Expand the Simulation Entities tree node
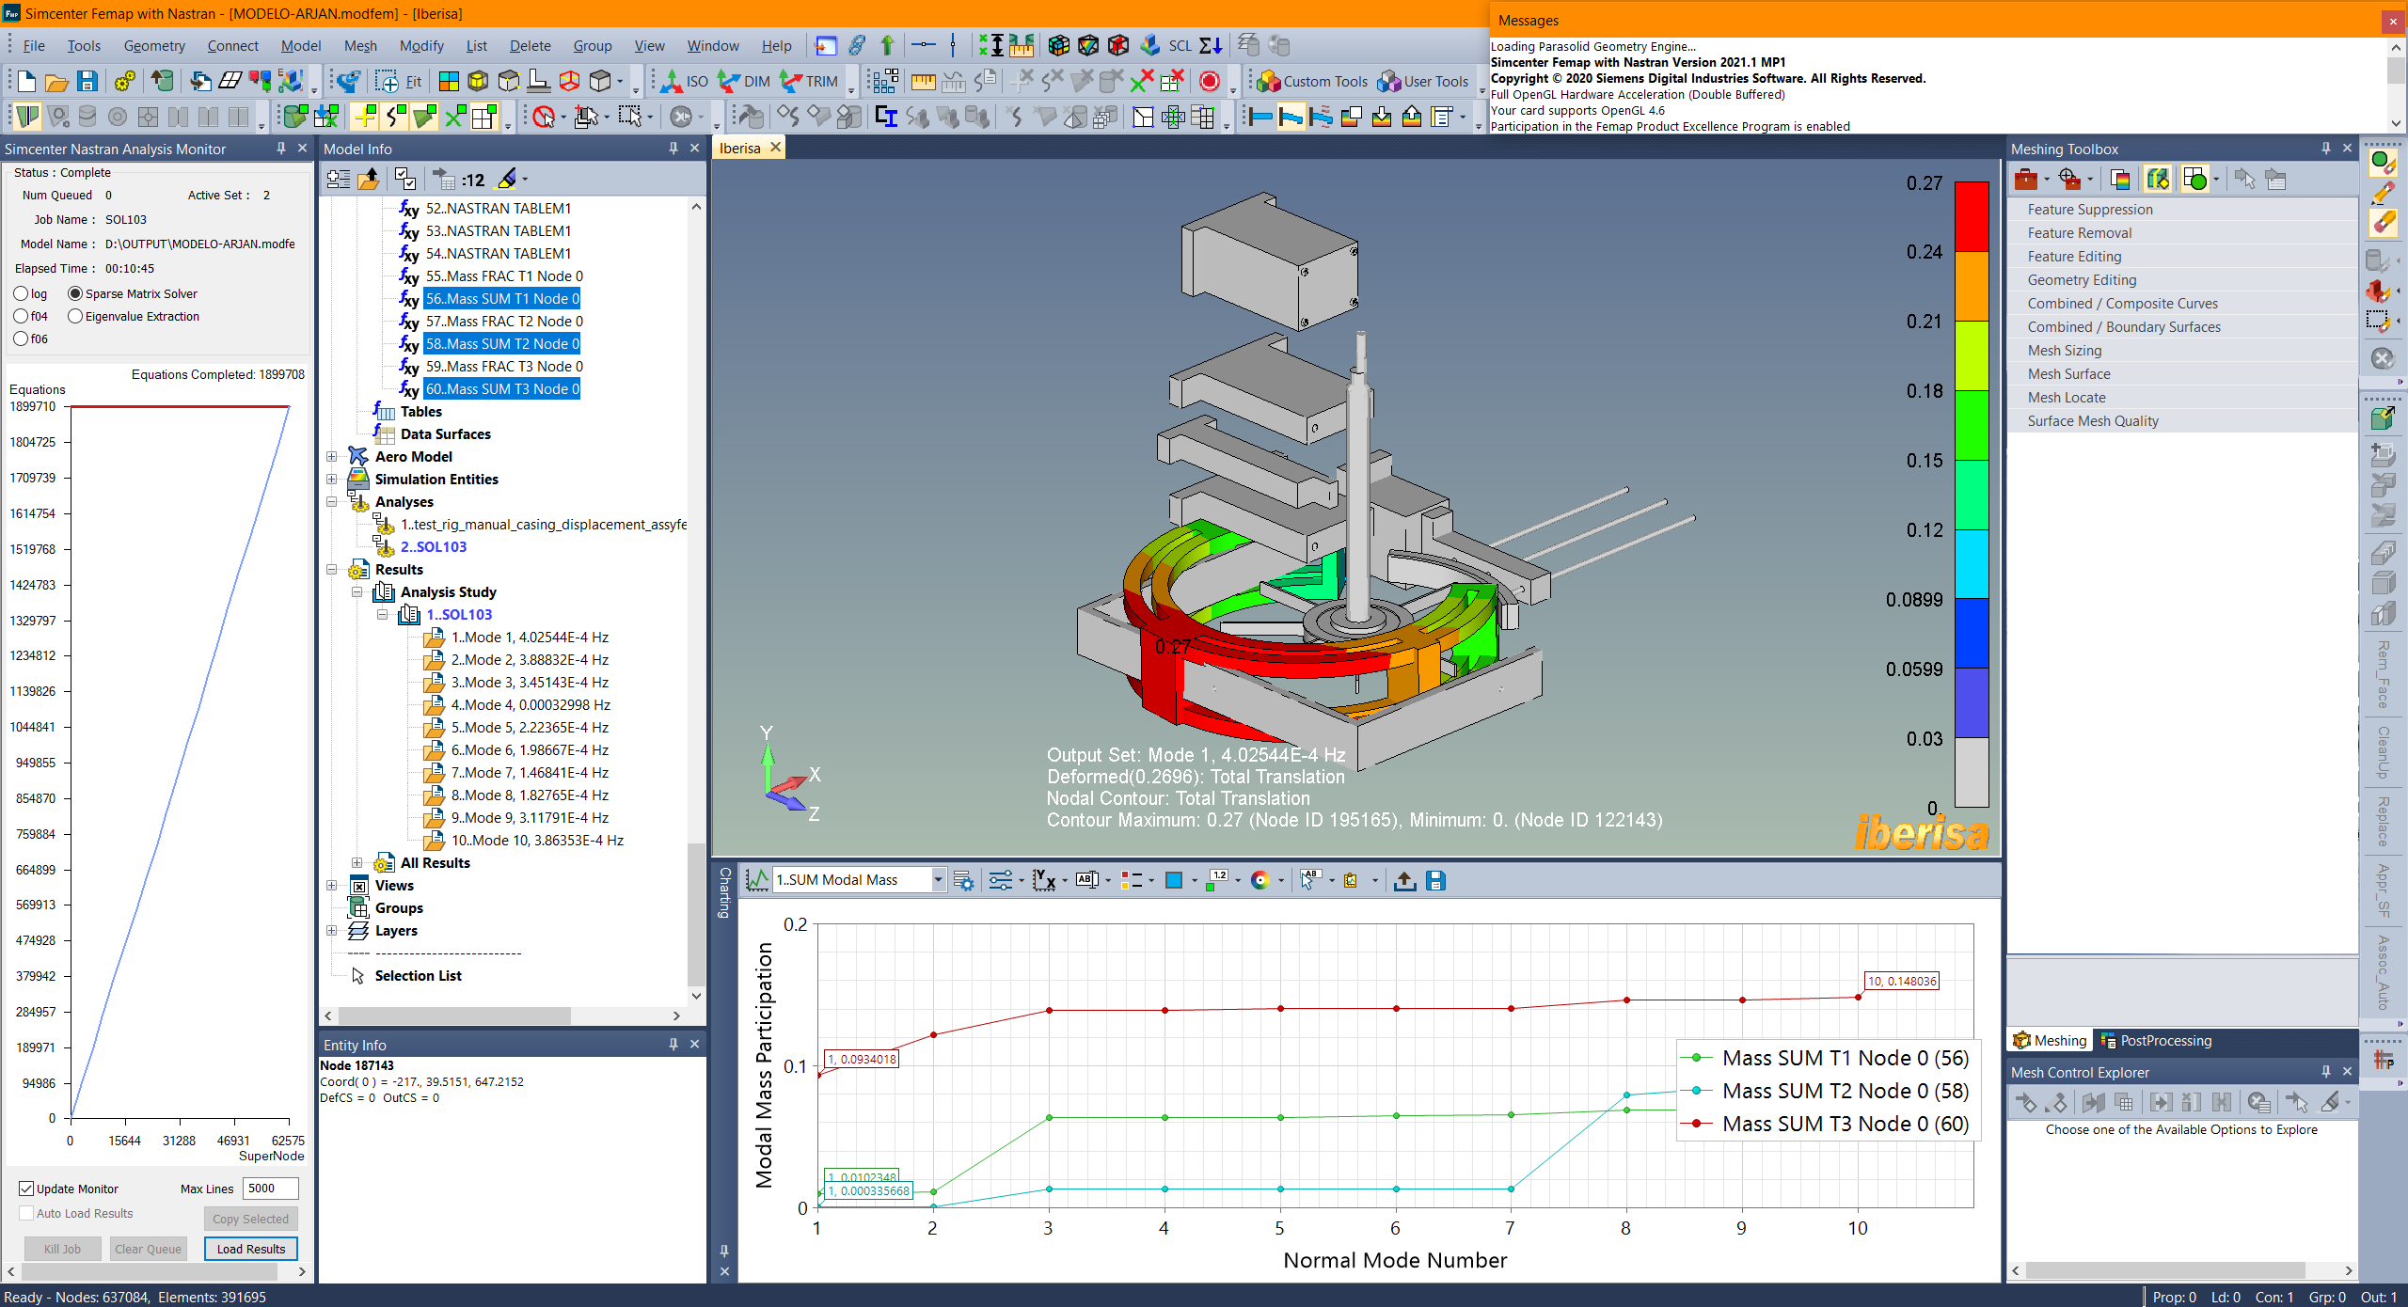 click(331, 480)
